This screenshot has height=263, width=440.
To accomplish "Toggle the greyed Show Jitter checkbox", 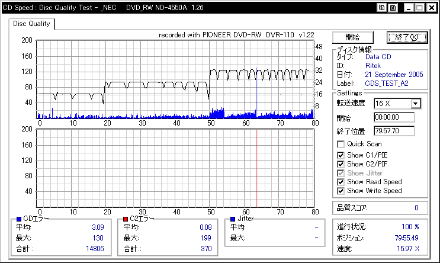I will click(341, 173).
